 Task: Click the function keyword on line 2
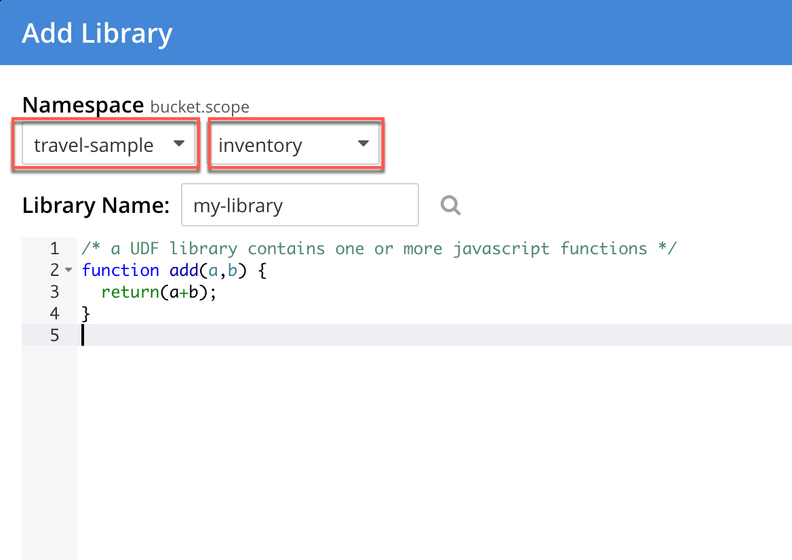point(121,270)
